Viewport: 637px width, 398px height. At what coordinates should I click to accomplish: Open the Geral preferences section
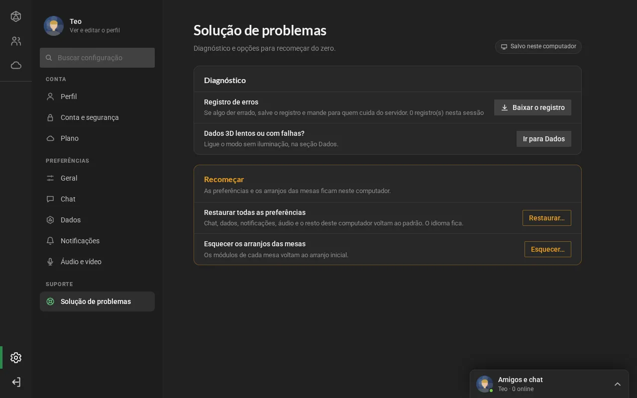coord(97,178)
